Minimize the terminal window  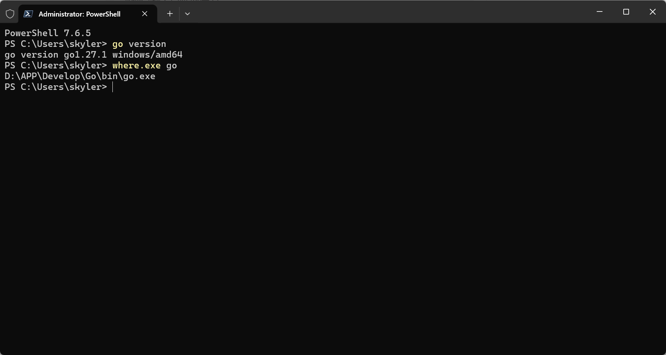[x=599, y=12]
